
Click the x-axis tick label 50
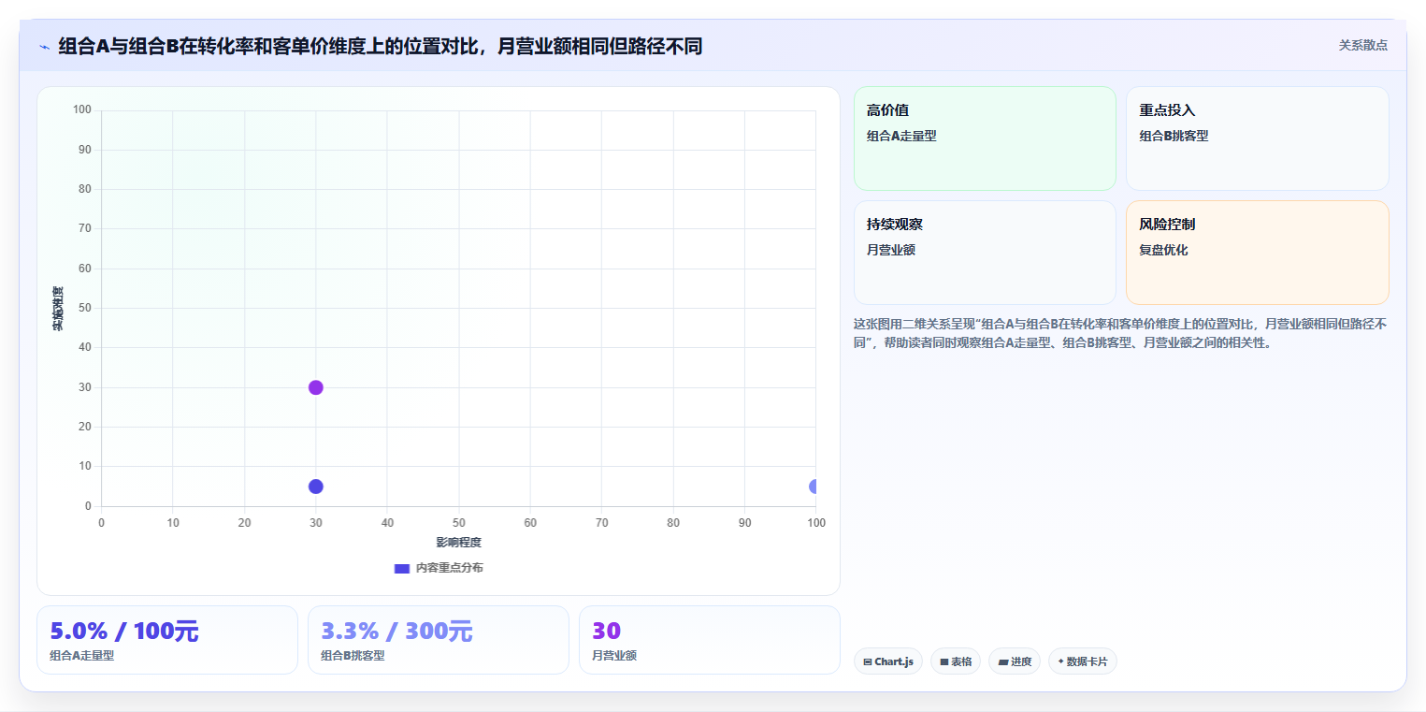pyautogui.click(x=458, y=522)
